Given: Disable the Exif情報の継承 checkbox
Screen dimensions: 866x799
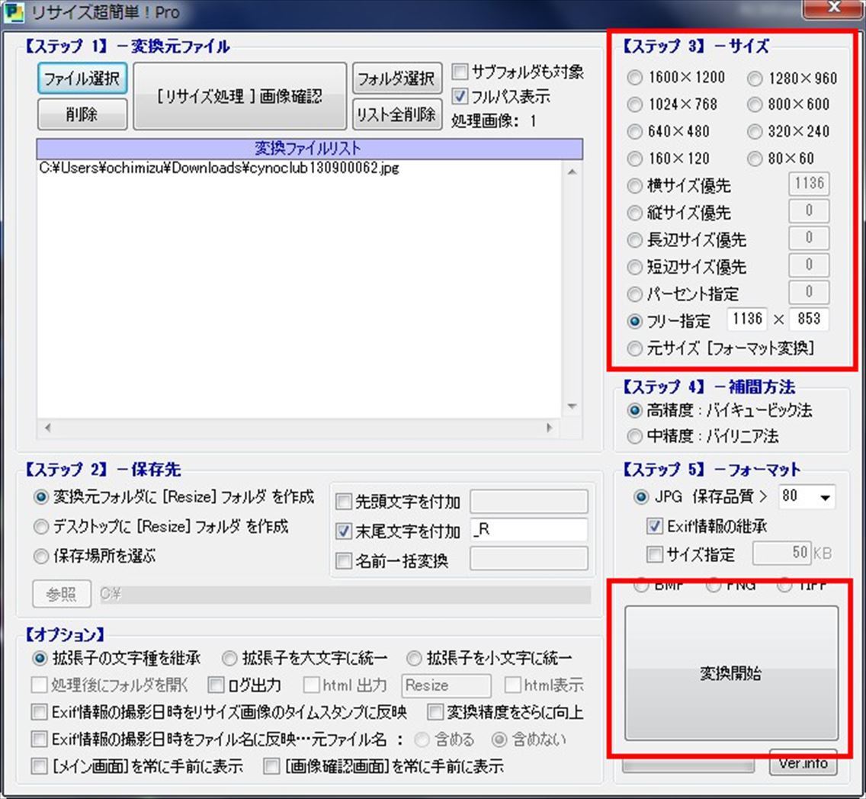Looking at the screenshot, I should tap(653, 526).
